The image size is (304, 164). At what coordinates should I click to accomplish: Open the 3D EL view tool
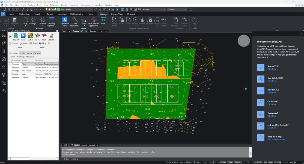pos(44,37)
